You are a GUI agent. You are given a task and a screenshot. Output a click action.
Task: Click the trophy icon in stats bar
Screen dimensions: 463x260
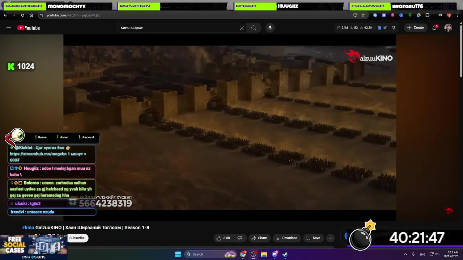coord(394,28)
